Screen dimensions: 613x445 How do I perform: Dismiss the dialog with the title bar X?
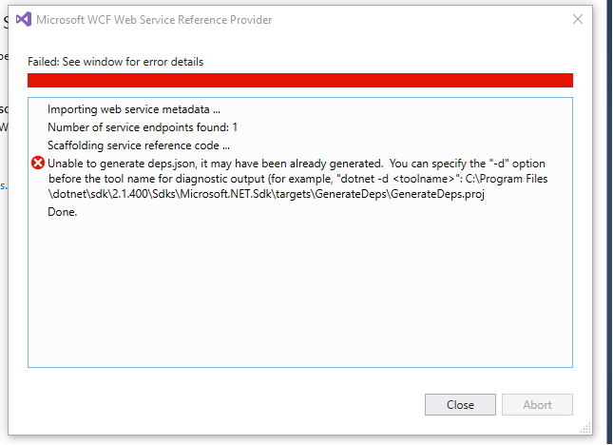tap(578, 19)
